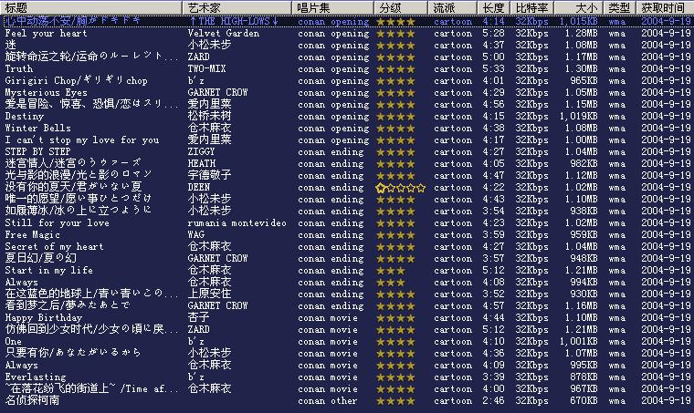Select the song Still for your love
This screenshot has height=413, width=694.
[x=58, y=223]
